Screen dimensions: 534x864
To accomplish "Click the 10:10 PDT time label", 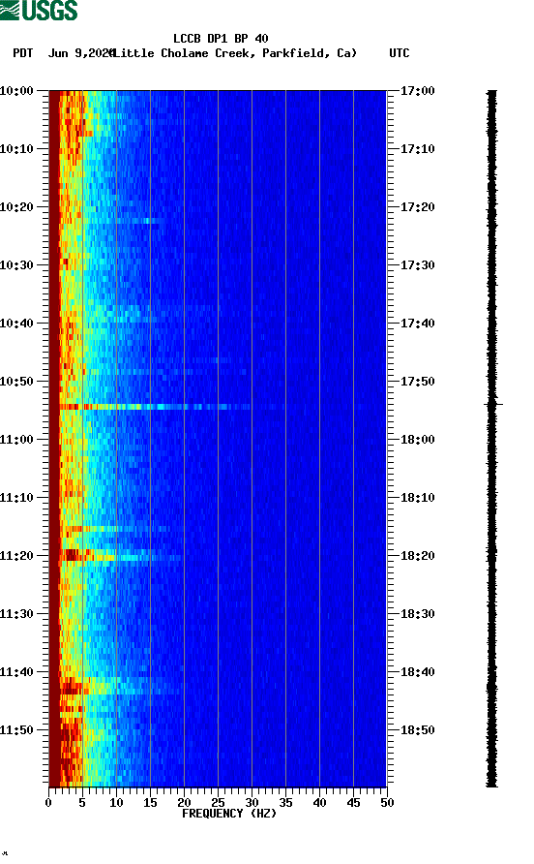I will [x=16, y=149].
